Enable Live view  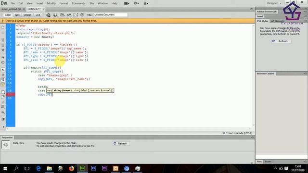click(x=38, y=15)
